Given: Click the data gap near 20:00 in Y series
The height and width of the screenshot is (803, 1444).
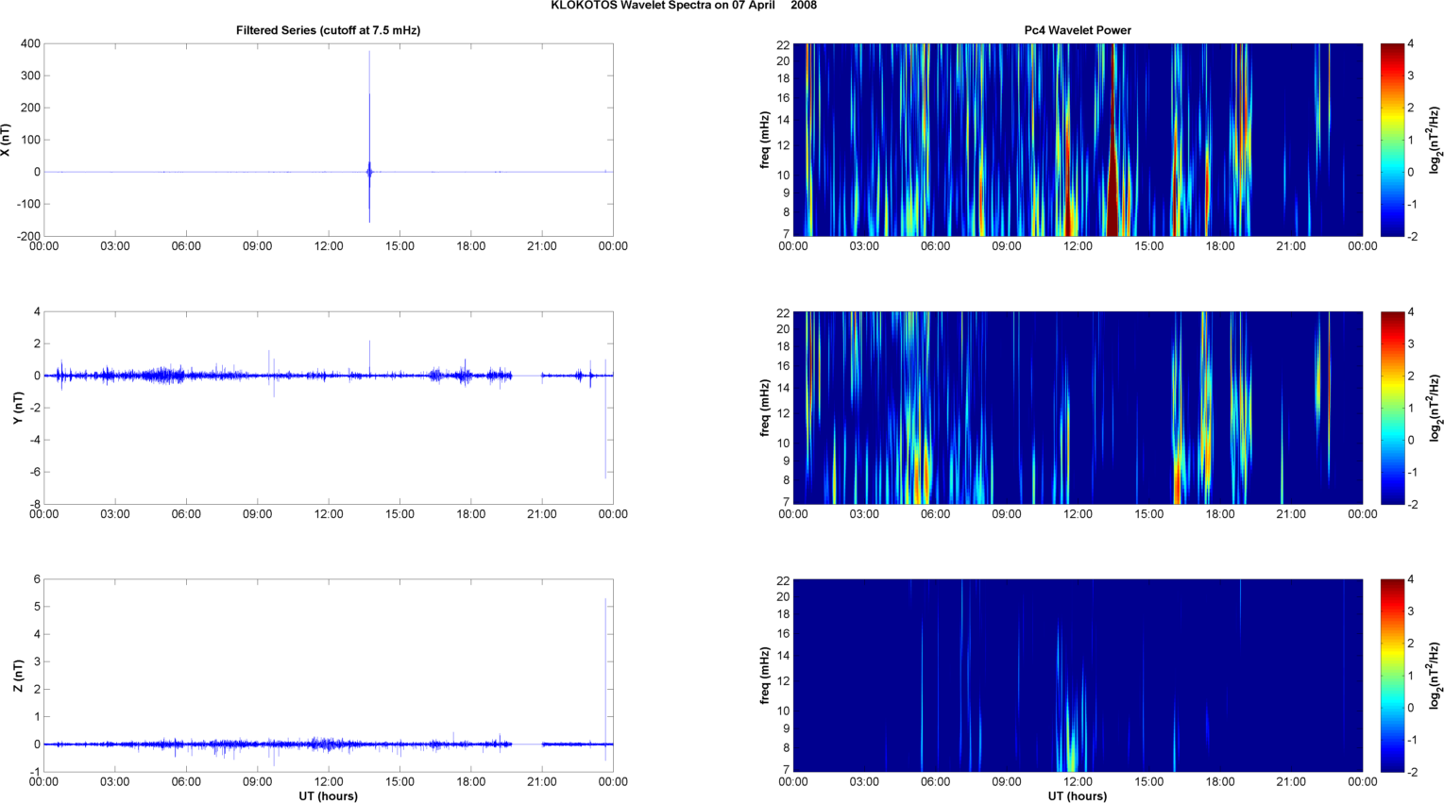Looking at the screenshot, I should 526,376.
